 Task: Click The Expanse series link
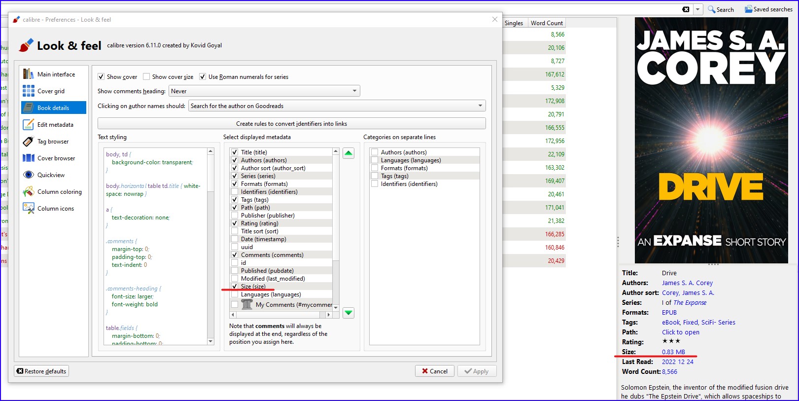coord(690,303)
